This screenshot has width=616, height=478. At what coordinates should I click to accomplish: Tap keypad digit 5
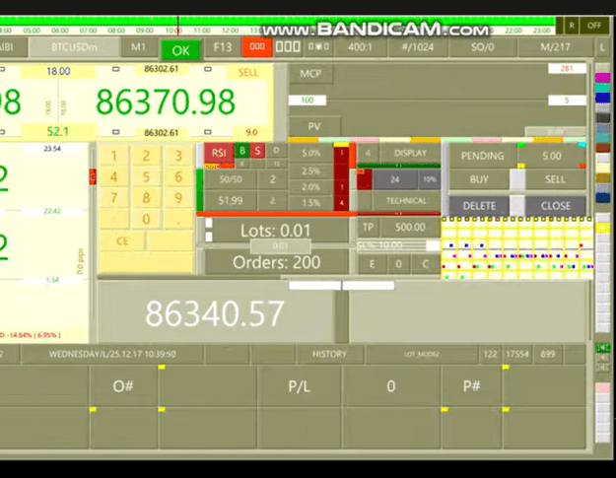tap(146, 176)
